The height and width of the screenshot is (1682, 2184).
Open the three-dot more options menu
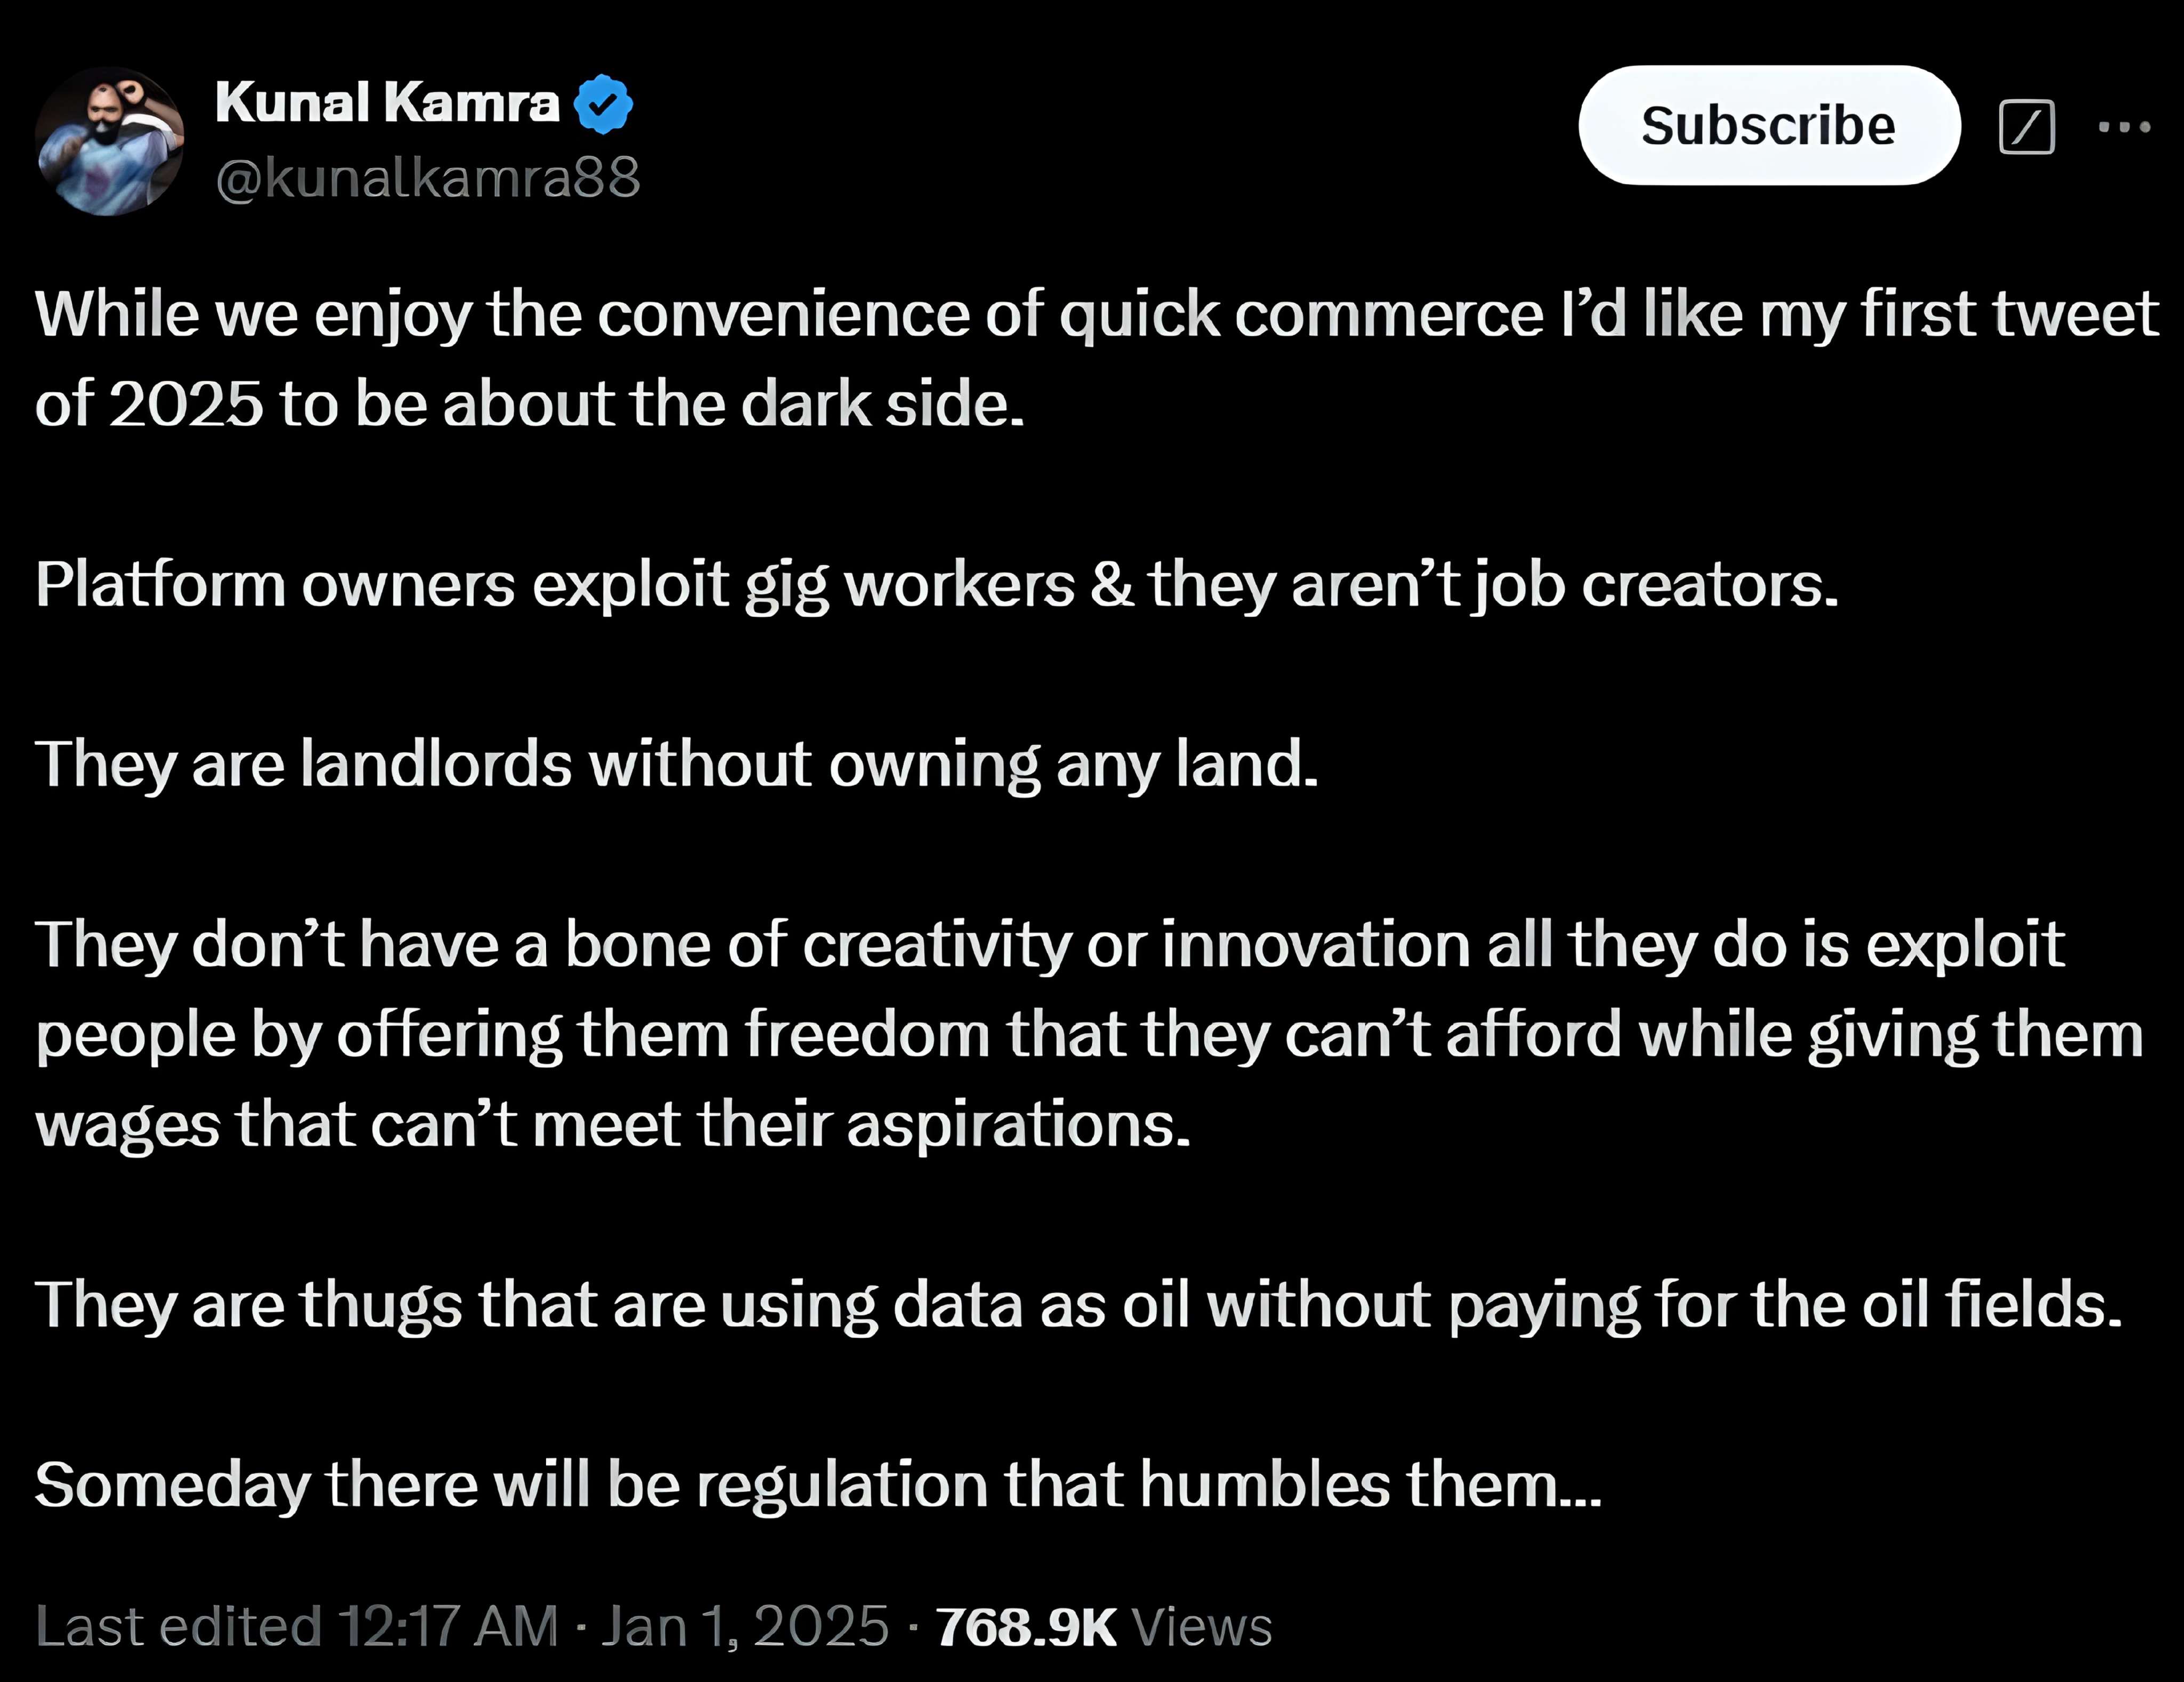2124,127
